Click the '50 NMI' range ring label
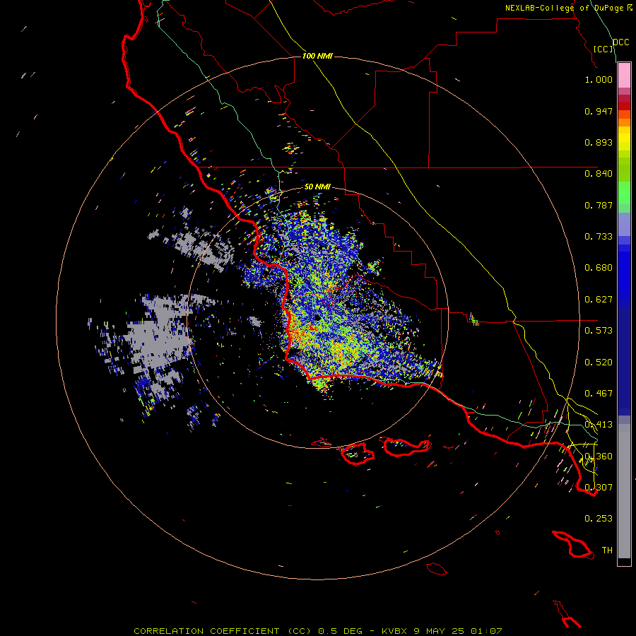Viewport: 636px width, 636px height. click(317, 187)
